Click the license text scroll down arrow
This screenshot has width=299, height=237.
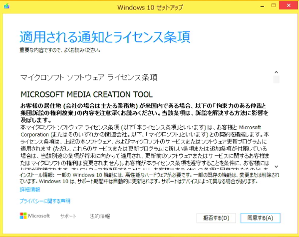click(x=277, y=167)
